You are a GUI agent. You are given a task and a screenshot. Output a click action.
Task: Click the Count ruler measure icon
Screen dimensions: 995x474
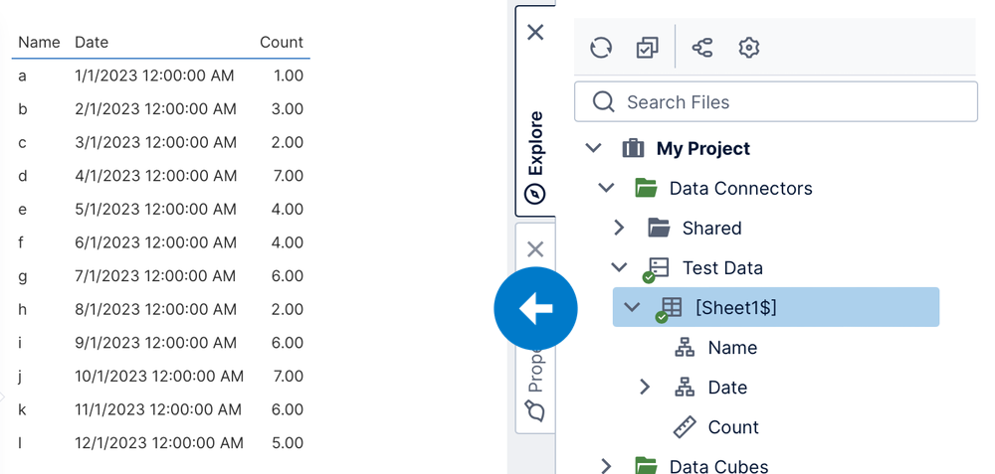685,427
